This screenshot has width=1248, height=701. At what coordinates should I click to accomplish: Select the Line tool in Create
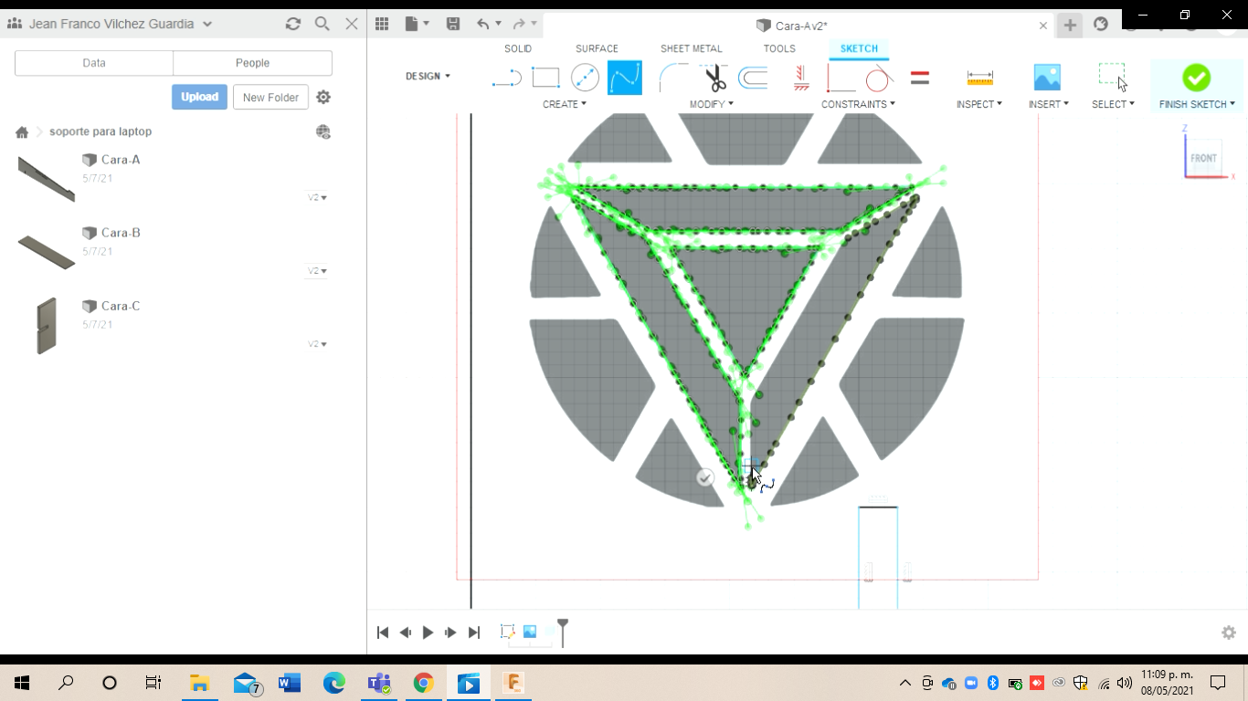pyautogui.click(x=506, y=78)
